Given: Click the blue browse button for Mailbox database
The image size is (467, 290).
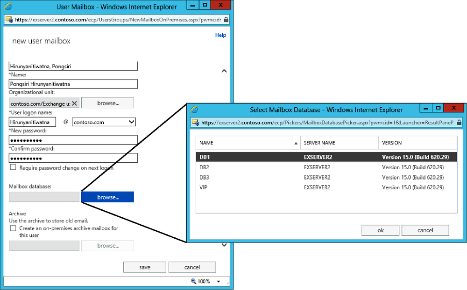Looking at the screenshot, I should point(107,197).
